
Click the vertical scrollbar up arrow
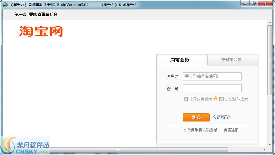click(x=270, y=23)
